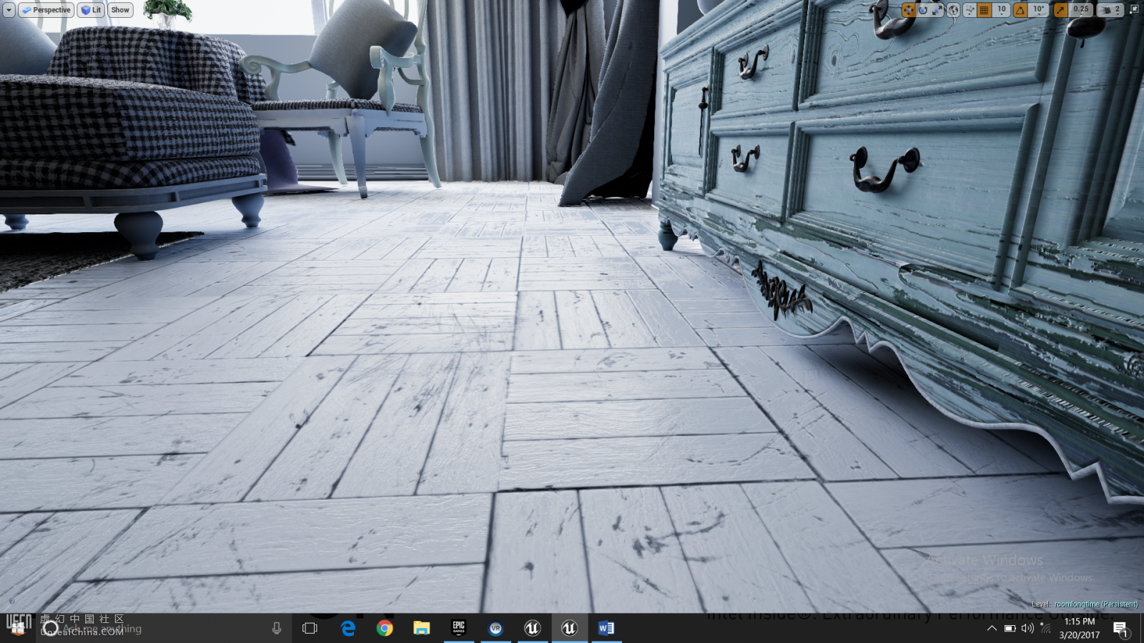The width and height of the screenshot is (1144, 643).
Task: Toggle scale snapping
Action: pyautogui.click(x=1060, y=10)
